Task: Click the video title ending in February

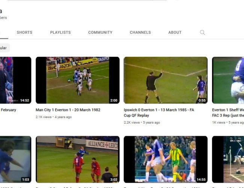Action: coord(8,110)
